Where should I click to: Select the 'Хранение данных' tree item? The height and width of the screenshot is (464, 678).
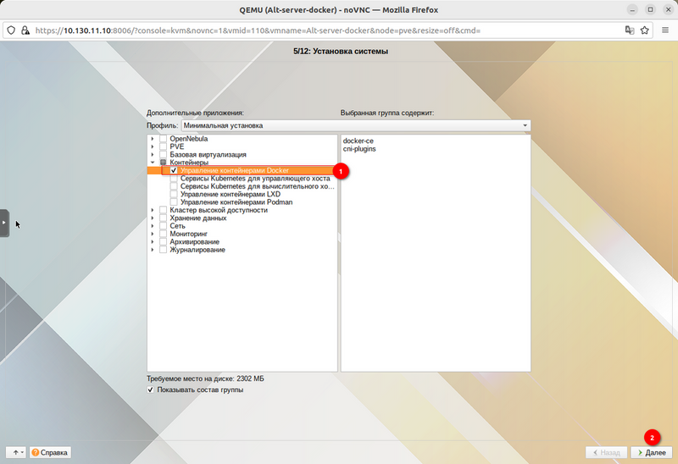tap(198, 218)
